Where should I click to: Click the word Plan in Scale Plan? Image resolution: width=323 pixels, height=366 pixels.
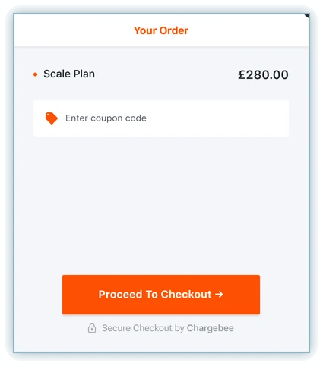(x=84, y=74)
